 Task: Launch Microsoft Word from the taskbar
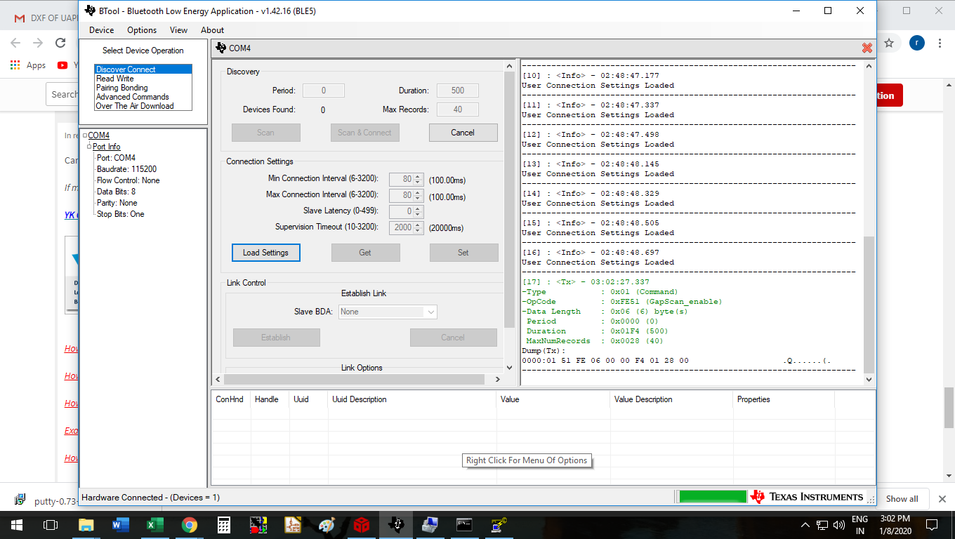(121, 524)
